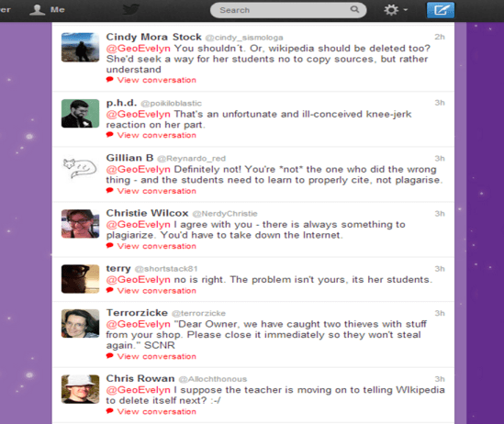View conversation for Chris Rowan's tweet
This screenshot has width=504, height=424.
click(156, 411)
